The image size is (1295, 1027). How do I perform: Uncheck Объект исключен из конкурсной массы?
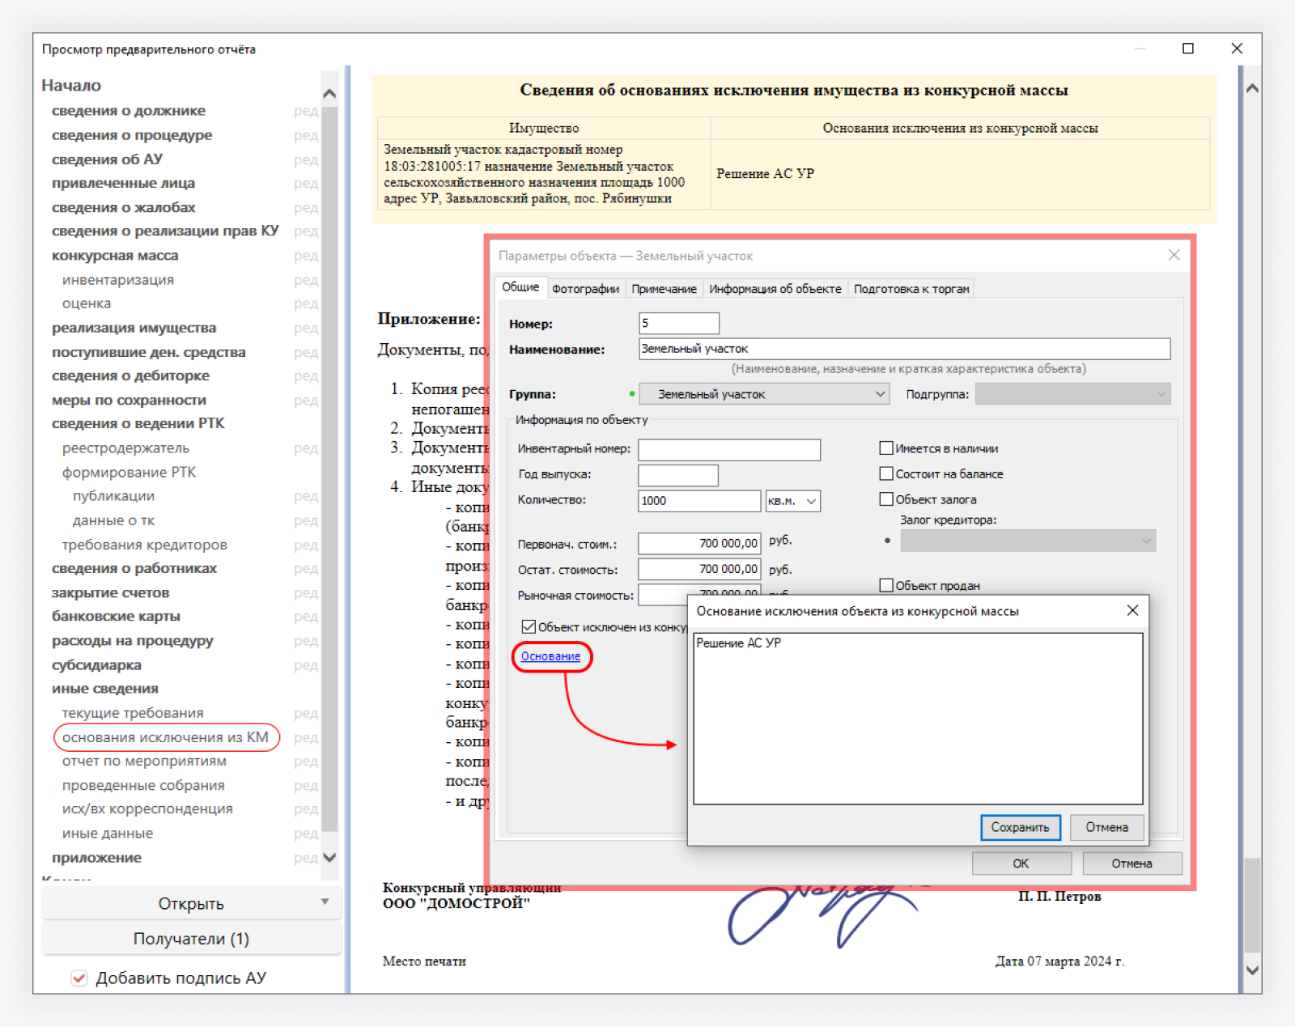(x=529, y=627)
